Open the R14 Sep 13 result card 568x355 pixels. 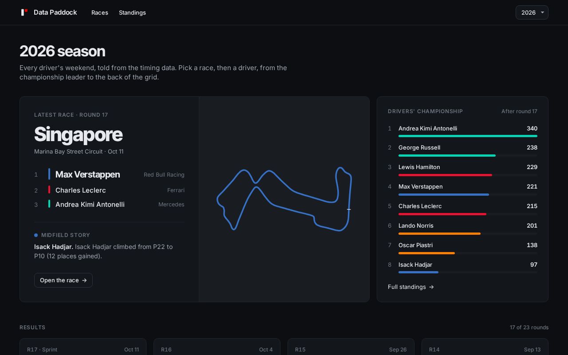tap(485, 347)
